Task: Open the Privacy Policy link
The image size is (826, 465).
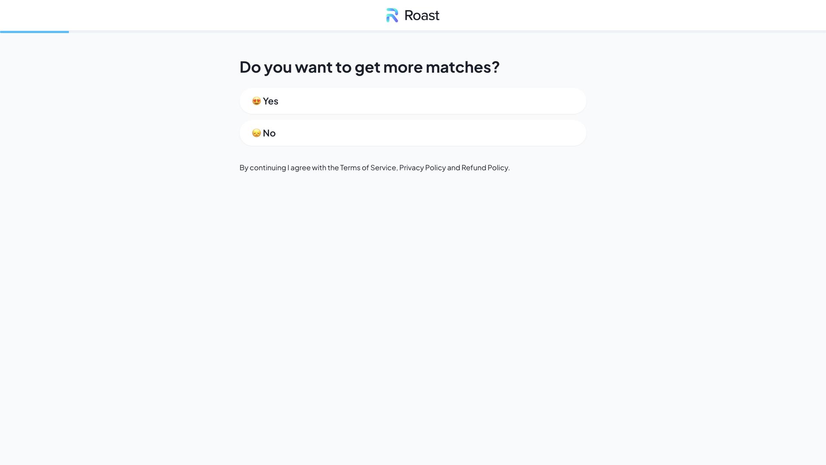Action: tap(422, 168)
